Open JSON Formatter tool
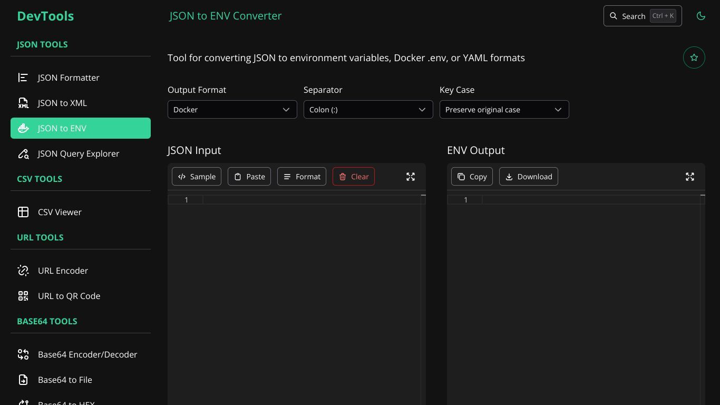The width and height of the screenshot is (720, 405). (x=81, y=78)
